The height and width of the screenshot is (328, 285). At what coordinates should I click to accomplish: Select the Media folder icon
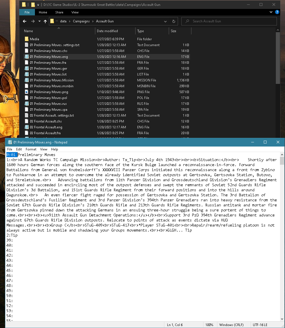point(27,39)
